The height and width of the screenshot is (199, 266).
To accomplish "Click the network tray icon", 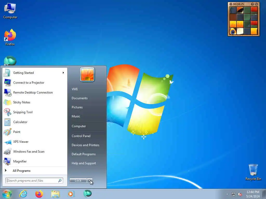I will pyautogui.click(x=234, y=194).
